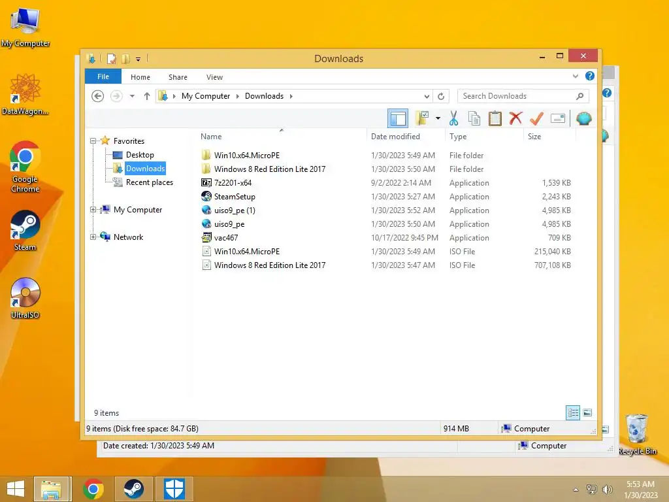The image size is (669, 502).
Task: Click the search magnifier icon
Action: click(579, 96)
